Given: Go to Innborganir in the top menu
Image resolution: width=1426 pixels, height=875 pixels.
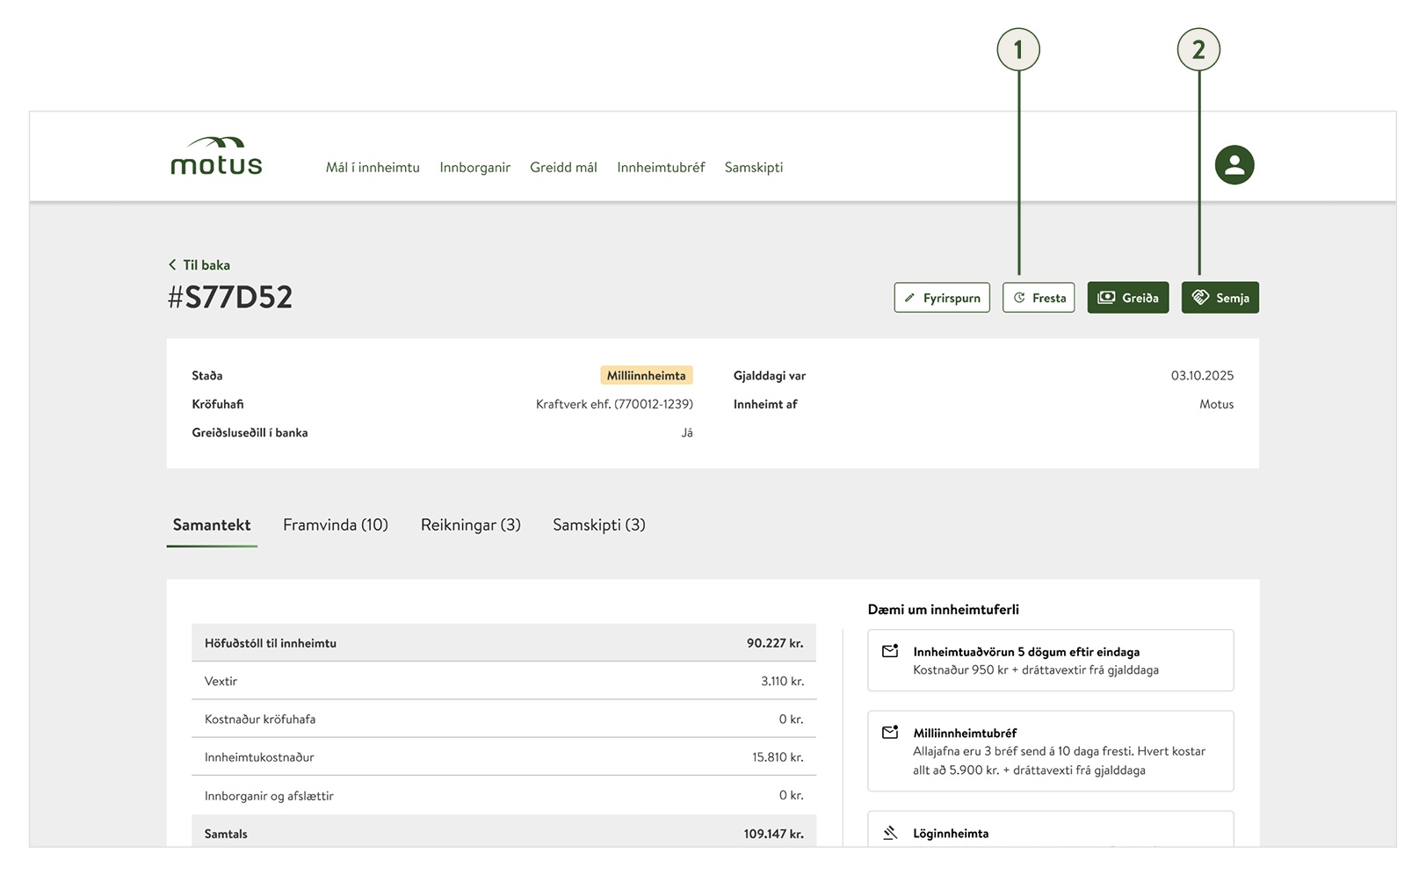Looking at the screenshot, I should (x=474, y=168).
